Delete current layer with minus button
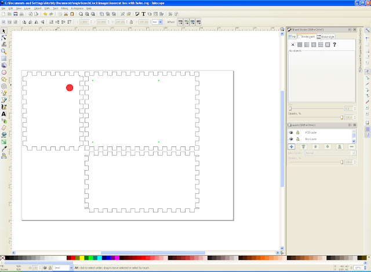The height and width of the screenshot is (272, 371). pos(352,147)
